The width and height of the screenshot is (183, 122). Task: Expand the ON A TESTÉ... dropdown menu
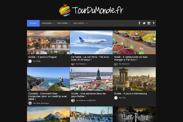click(80, 23)
